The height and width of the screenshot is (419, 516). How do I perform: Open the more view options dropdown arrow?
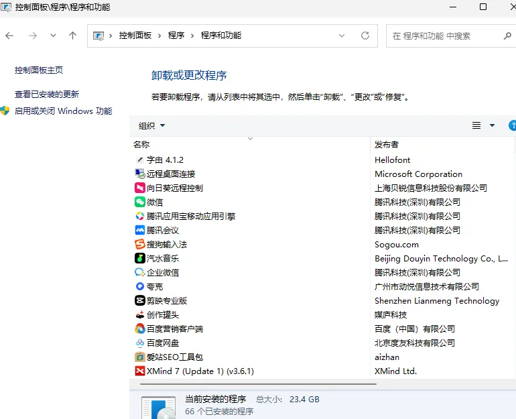(x=492, y=125)
